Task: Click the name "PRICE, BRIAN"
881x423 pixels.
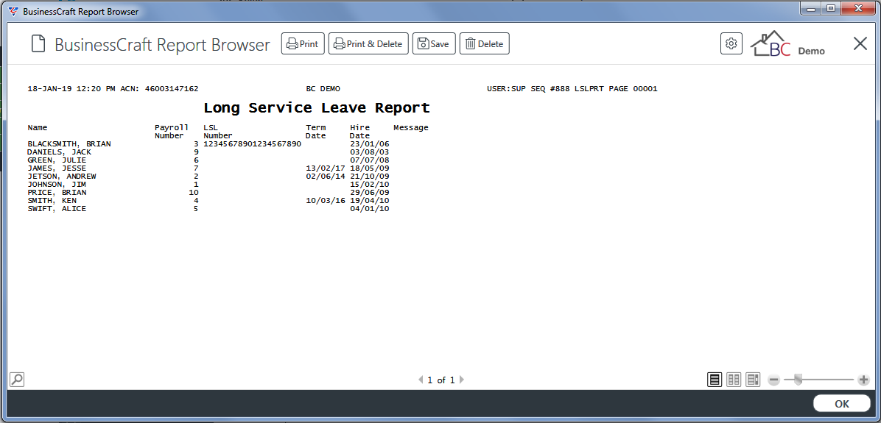Action: [57, 193]
